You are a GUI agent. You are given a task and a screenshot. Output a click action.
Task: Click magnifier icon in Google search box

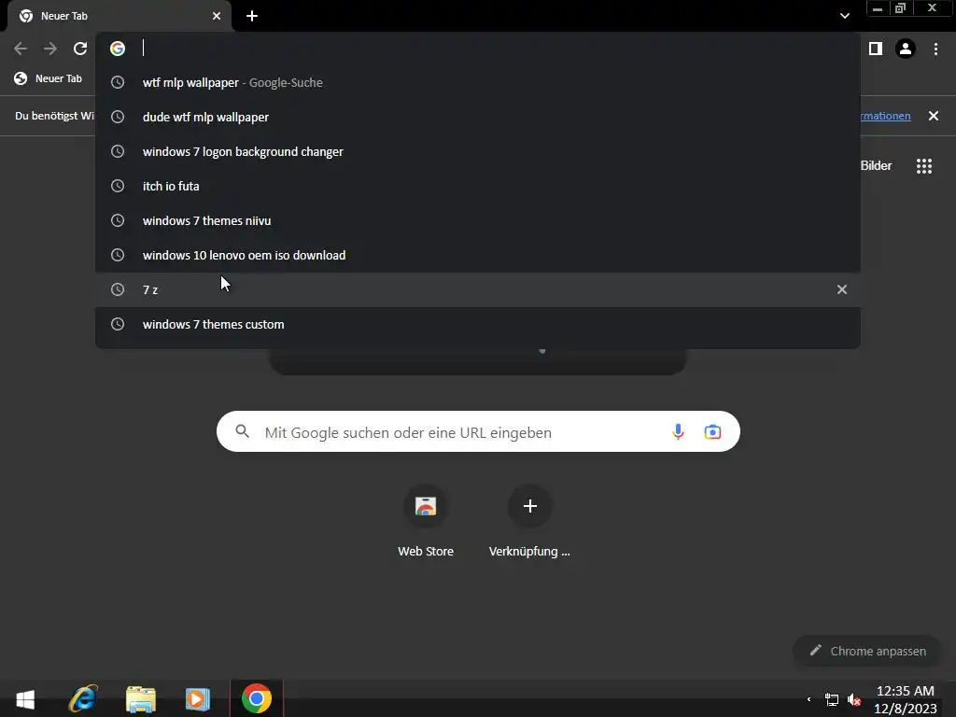242,431
